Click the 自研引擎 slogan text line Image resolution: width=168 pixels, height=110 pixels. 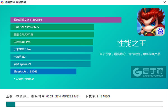pyautogui.click(x=130, y=54)
